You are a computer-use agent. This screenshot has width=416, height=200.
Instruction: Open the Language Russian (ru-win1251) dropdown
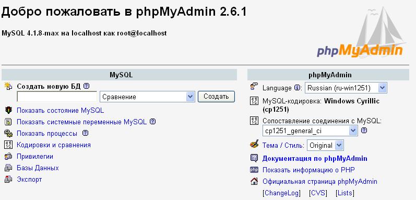(x=346, y=88)
